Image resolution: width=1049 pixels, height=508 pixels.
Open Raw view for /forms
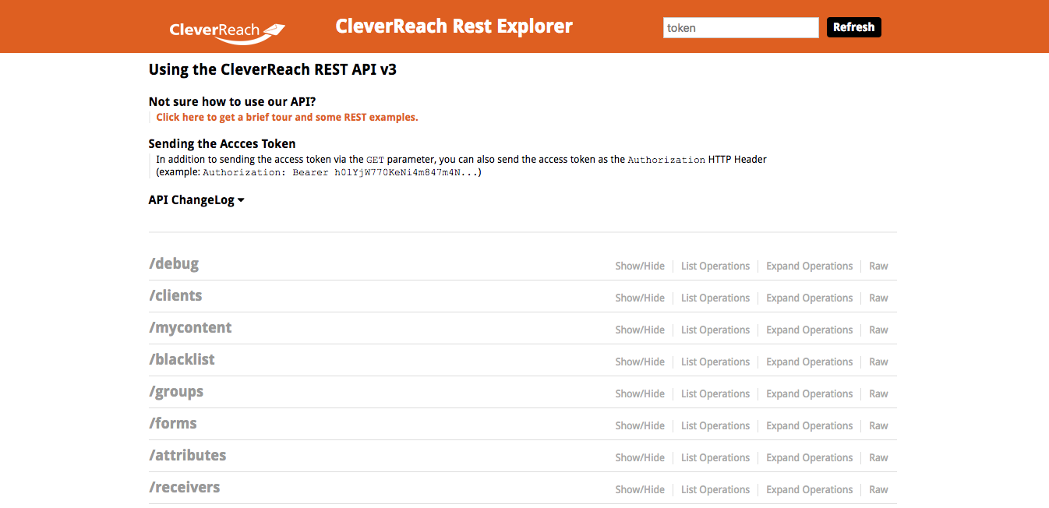pyautogui.click(x=878, y=425)
